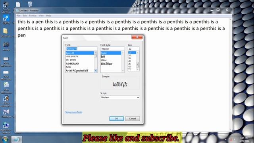Image resolution: width=254 pixels, height=143 pixels.
Task: Choose Regular in the font style list
Action: (x=111, y=53)
